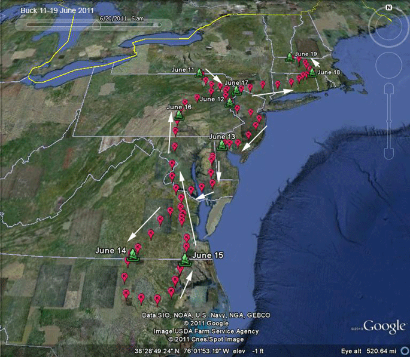Open the June 16 campsite marker
410x357 pixels.
[x=179, y=116]
